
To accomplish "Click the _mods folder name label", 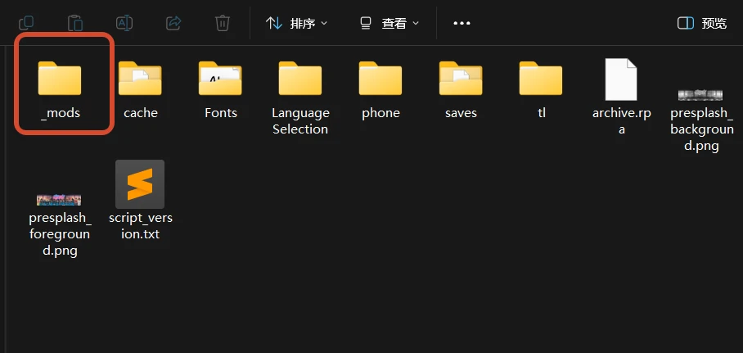I will click(61, 113).
